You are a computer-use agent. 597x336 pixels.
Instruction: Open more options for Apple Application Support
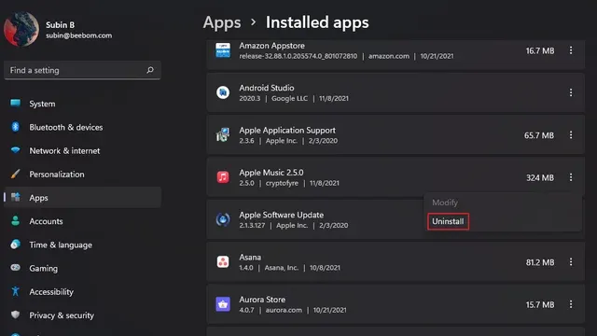point(570,134)
